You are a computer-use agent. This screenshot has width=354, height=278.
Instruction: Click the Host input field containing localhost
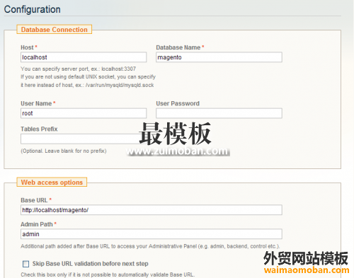coord(84,57)
